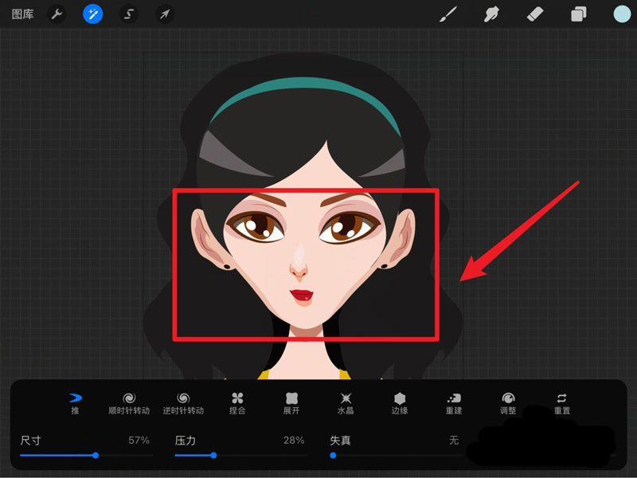Return to the Gallery (图库)
Image resolution: width=637 pixels, height=478 pixels.
click(x=21, y=13)
